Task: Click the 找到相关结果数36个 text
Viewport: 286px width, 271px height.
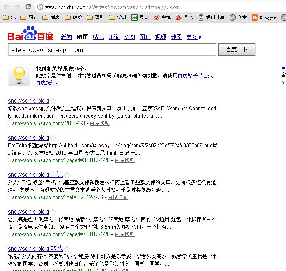Action: (x=62, y=69)
